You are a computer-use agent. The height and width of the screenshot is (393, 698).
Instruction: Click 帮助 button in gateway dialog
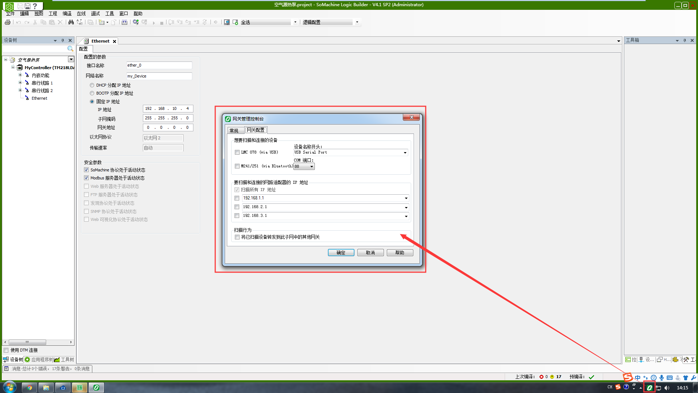tap(400, 253)
